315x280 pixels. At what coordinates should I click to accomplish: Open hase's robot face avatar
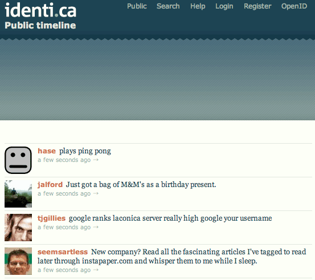[x=18, y=160]
